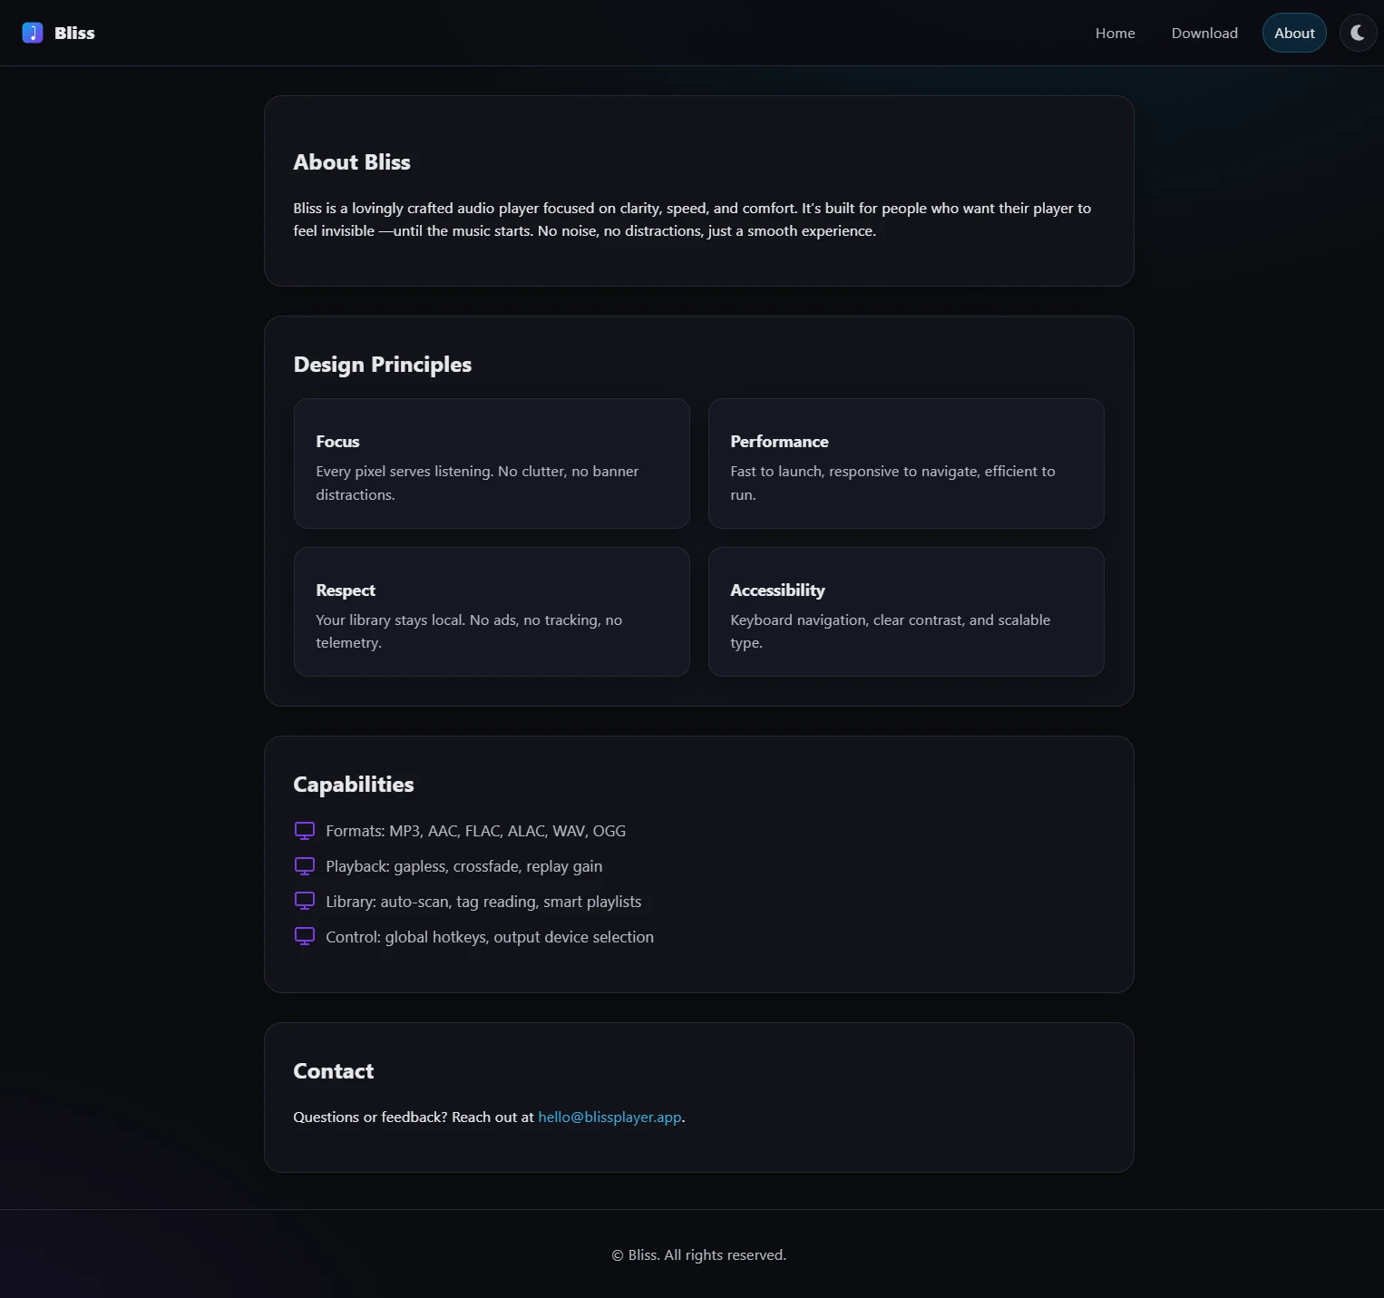Click the Contact section heading
Viewport: 1384px width, 1298px height.
333,1071
